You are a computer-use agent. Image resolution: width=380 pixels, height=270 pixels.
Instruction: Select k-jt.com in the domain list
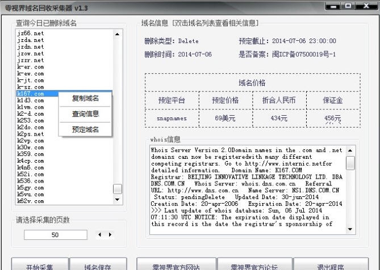(x=31, y=81)
